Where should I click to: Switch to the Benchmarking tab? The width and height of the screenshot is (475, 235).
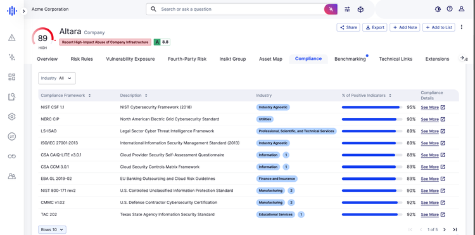point(350,59)
